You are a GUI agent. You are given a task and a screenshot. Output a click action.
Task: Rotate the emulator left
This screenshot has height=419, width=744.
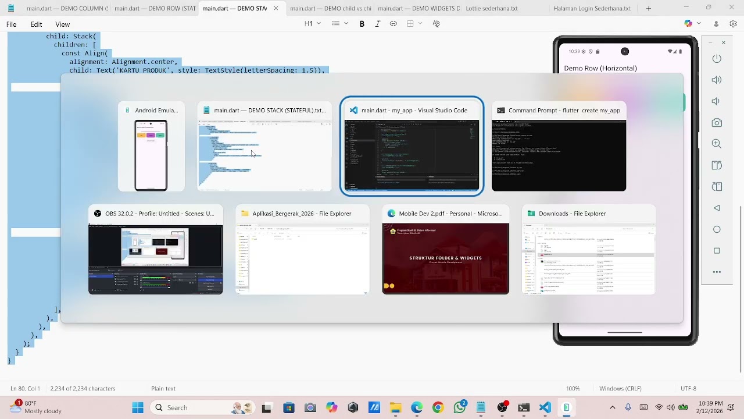tap(717, 165)
